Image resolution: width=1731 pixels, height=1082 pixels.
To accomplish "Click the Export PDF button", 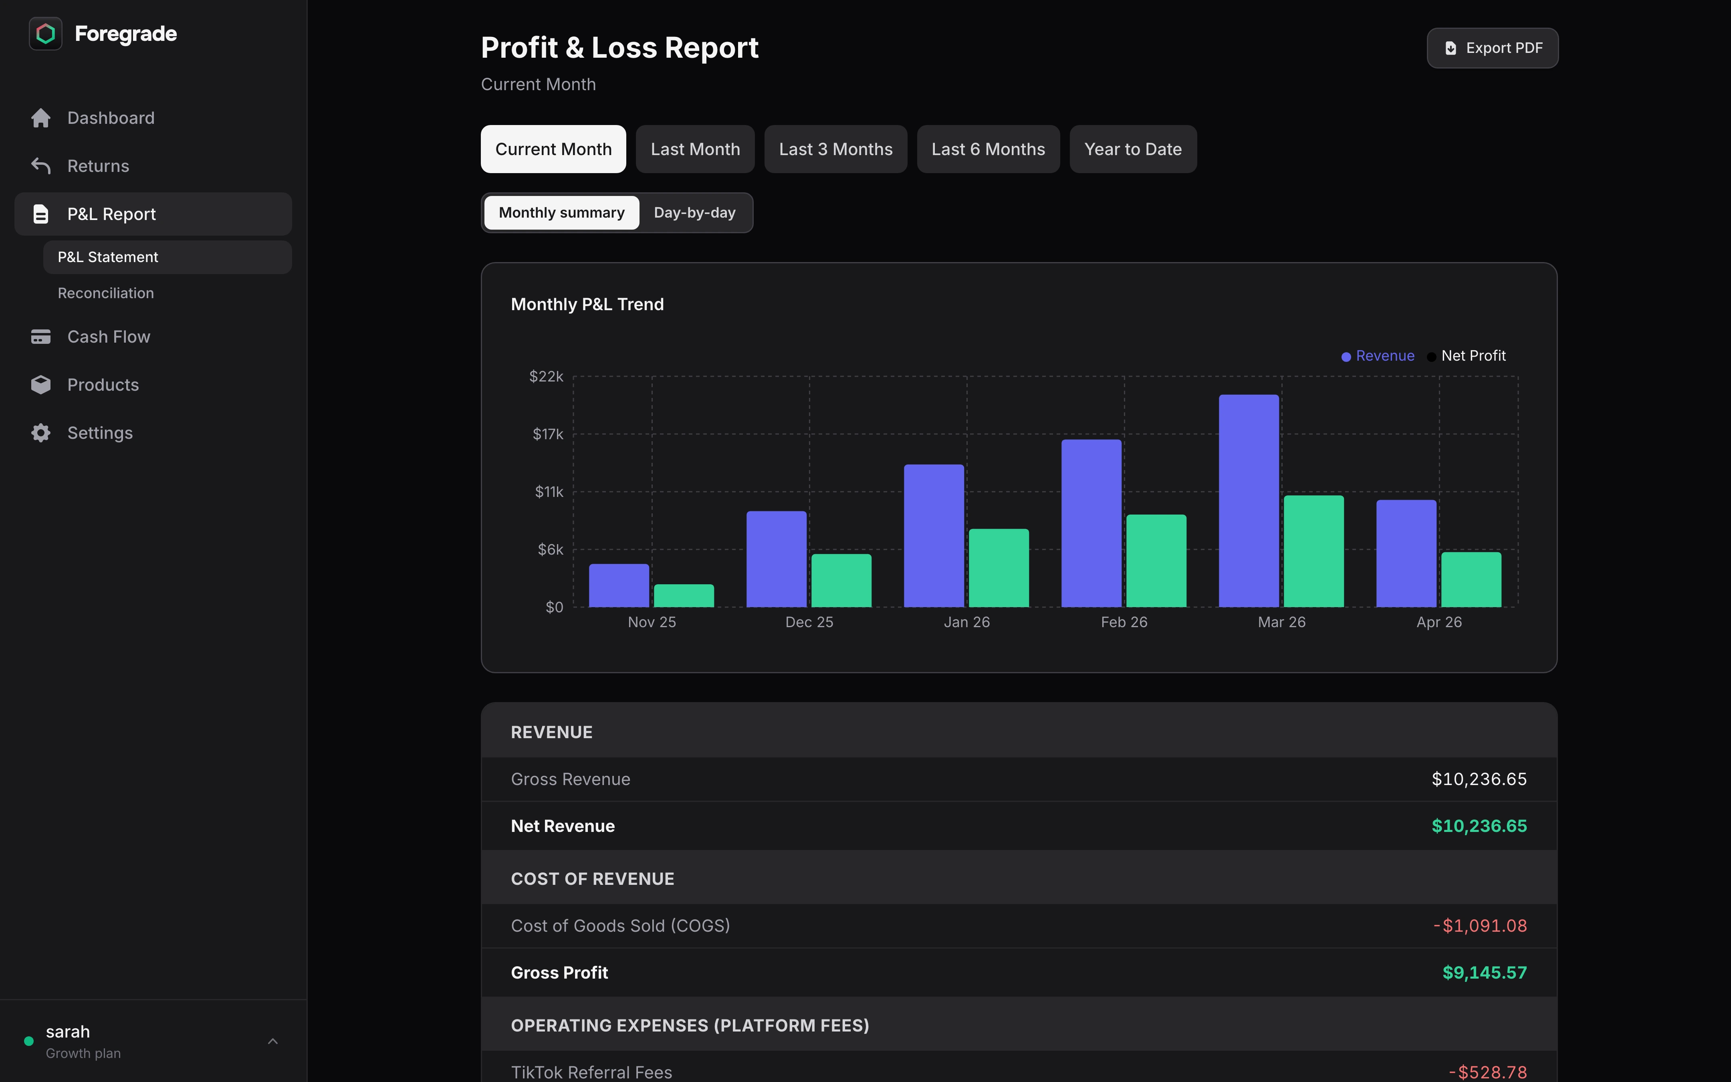I will coord(1492,48).
